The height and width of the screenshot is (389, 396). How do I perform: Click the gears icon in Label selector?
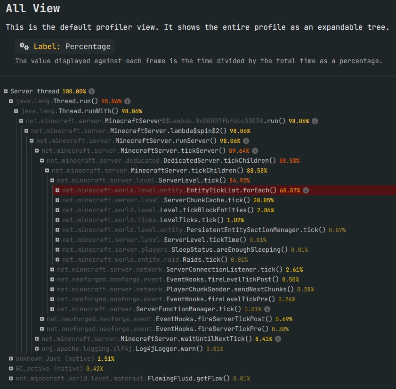click(x=24, y=46)
